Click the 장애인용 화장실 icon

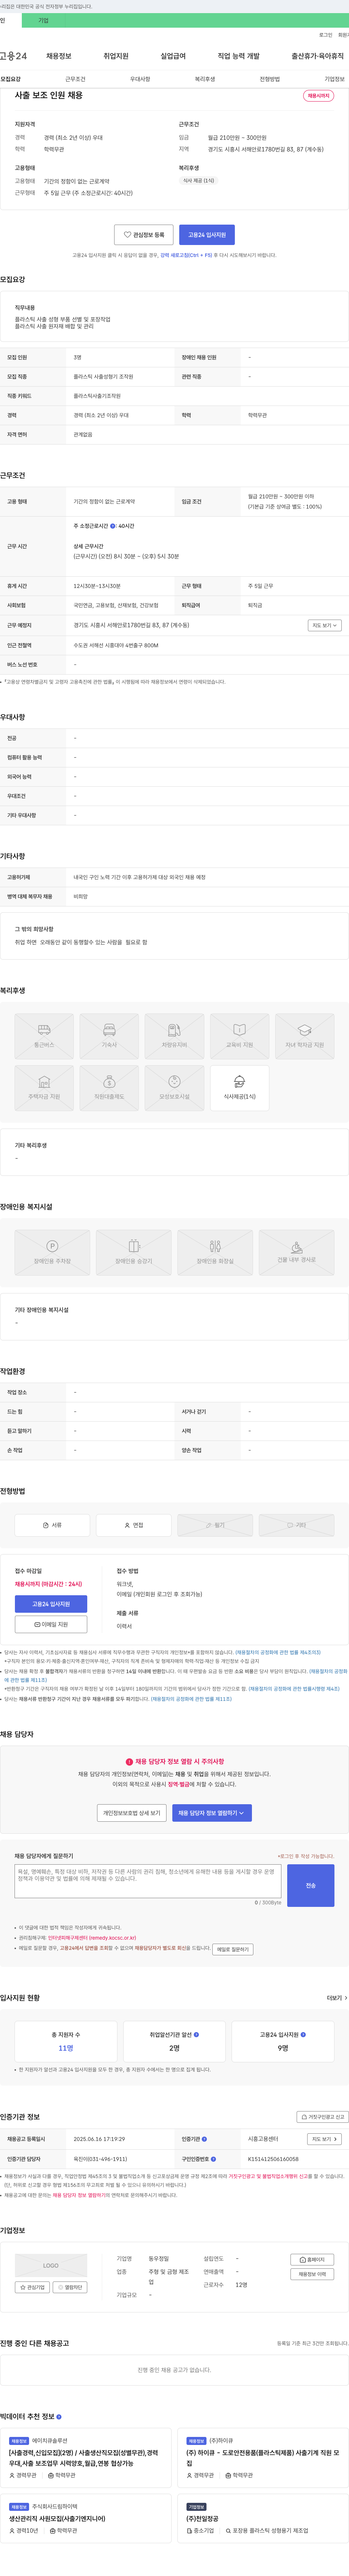215,1252
